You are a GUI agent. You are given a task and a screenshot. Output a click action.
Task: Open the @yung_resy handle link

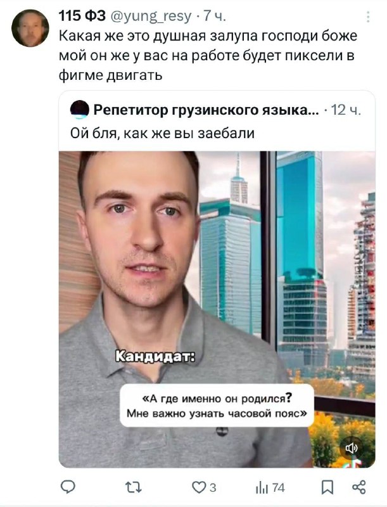(x=151, y=16)
